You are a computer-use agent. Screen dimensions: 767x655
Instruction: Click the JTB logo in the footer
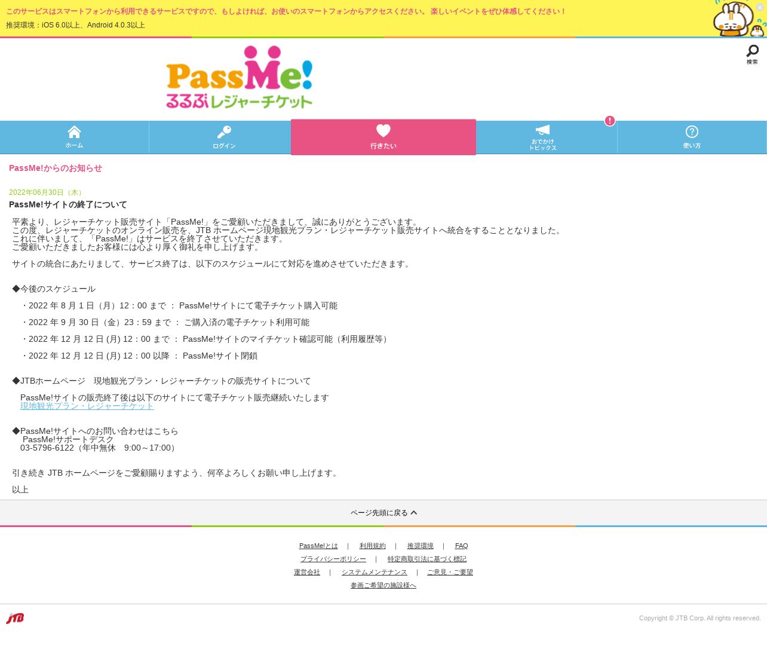[x=15, y=618]
